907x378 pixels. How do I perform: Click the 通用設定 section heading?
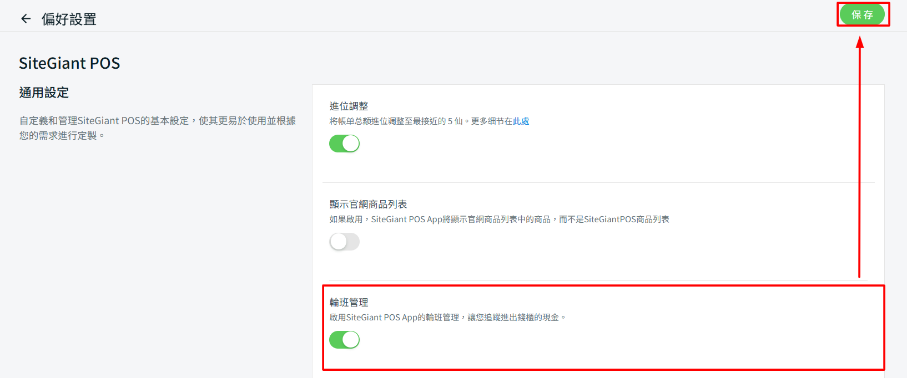click(44, 93)
